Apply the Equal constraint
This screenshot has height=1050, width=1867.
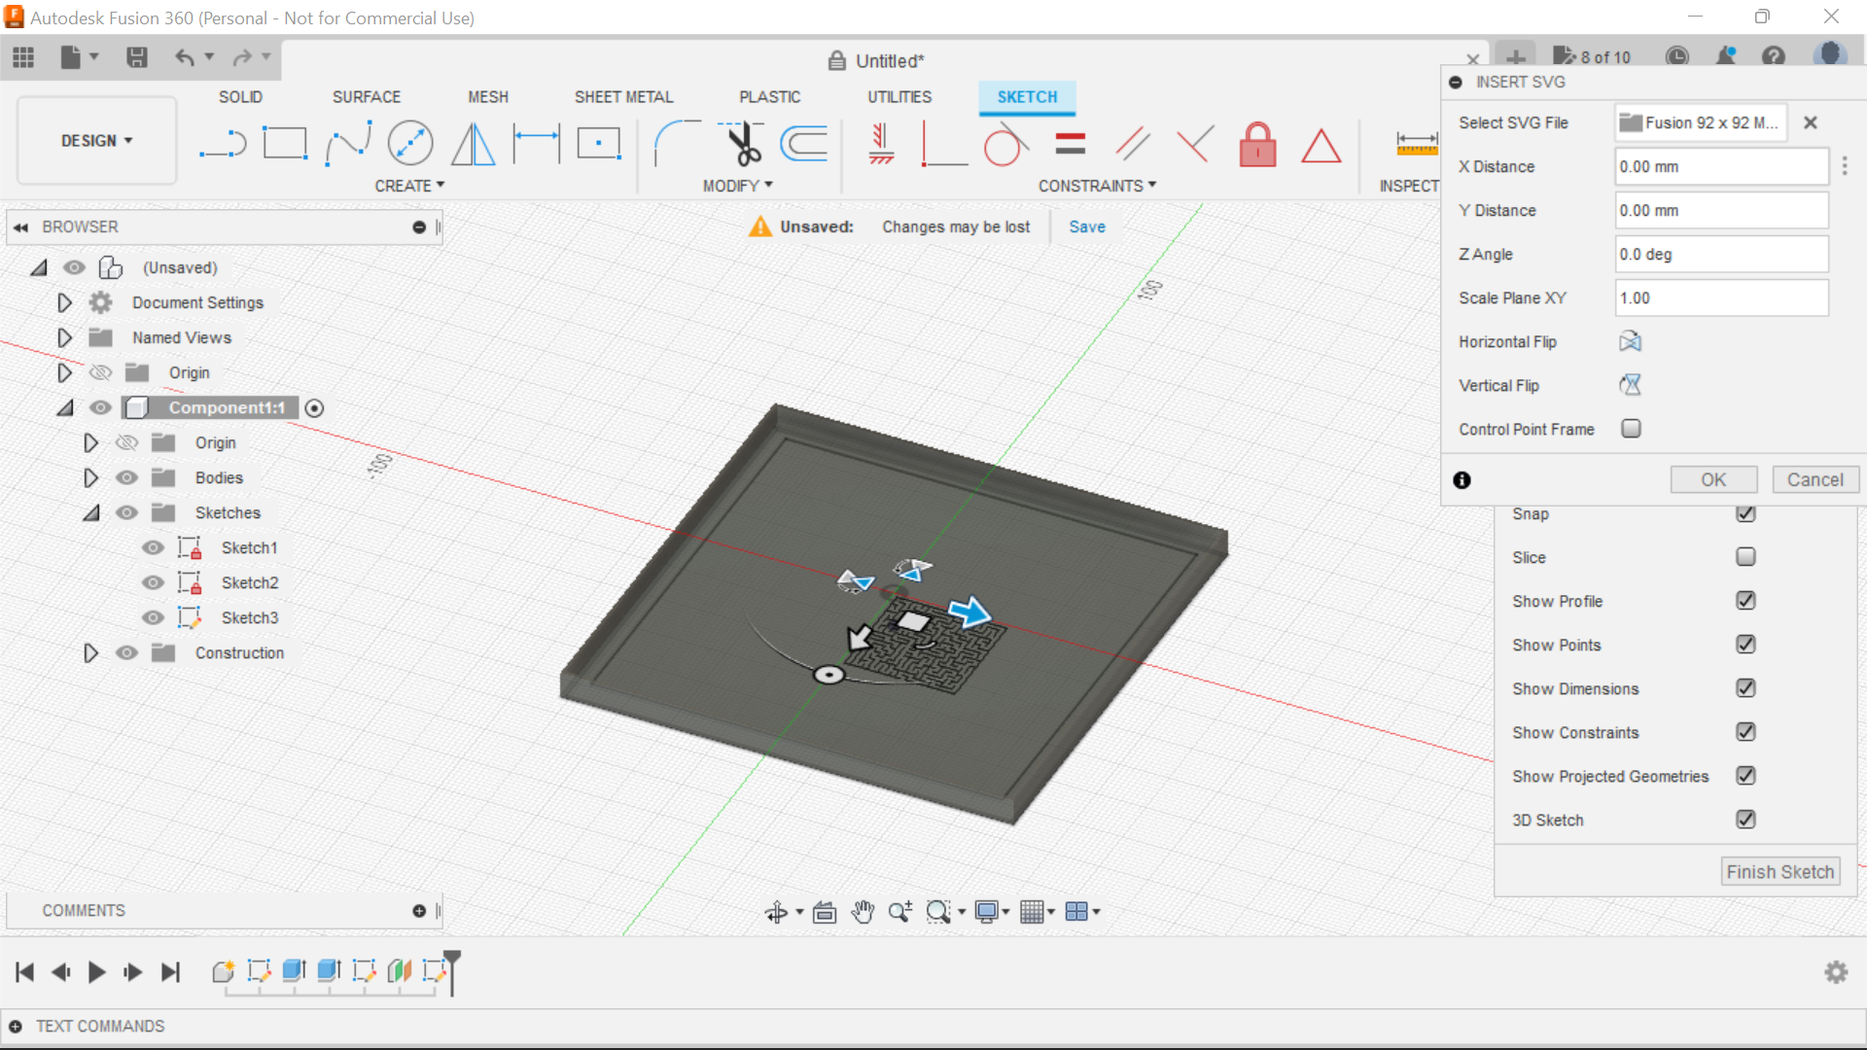(x=1070, y=143)
